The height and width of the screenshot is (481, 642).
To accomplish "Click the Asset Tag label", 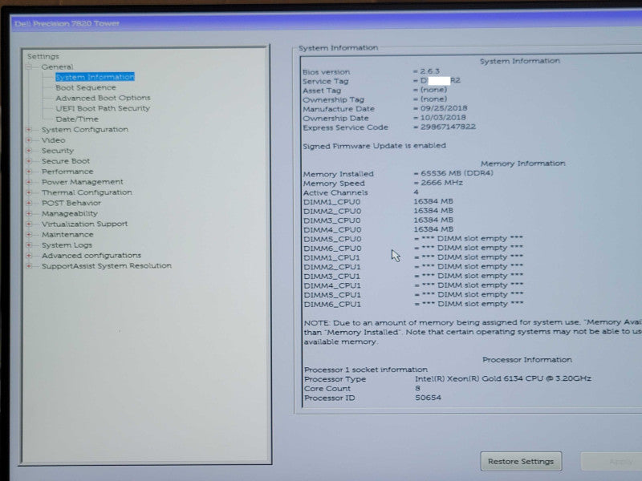I will 322,91.
